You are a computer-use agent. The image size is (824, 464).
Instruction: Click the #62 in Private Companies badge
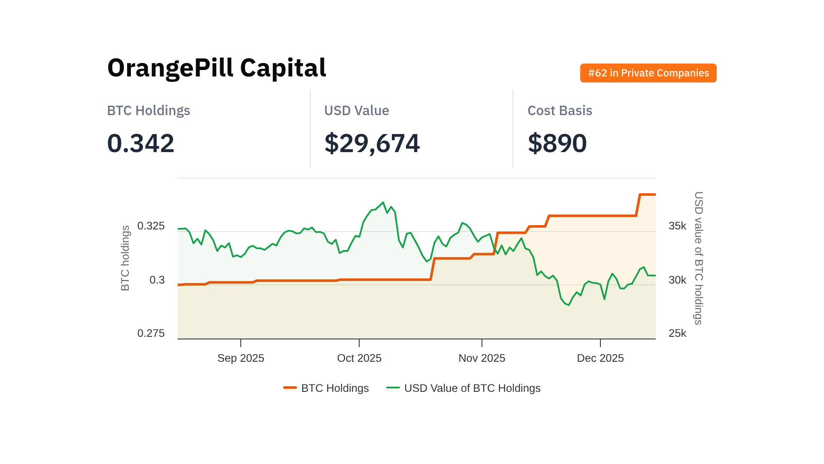tap(648, 73)
